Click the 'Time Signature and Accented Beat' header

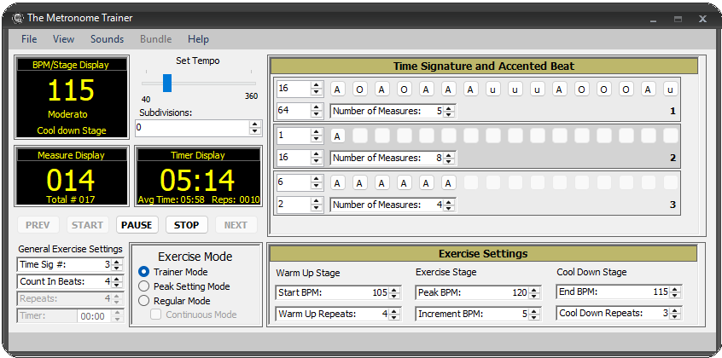[x=484, y=66]
